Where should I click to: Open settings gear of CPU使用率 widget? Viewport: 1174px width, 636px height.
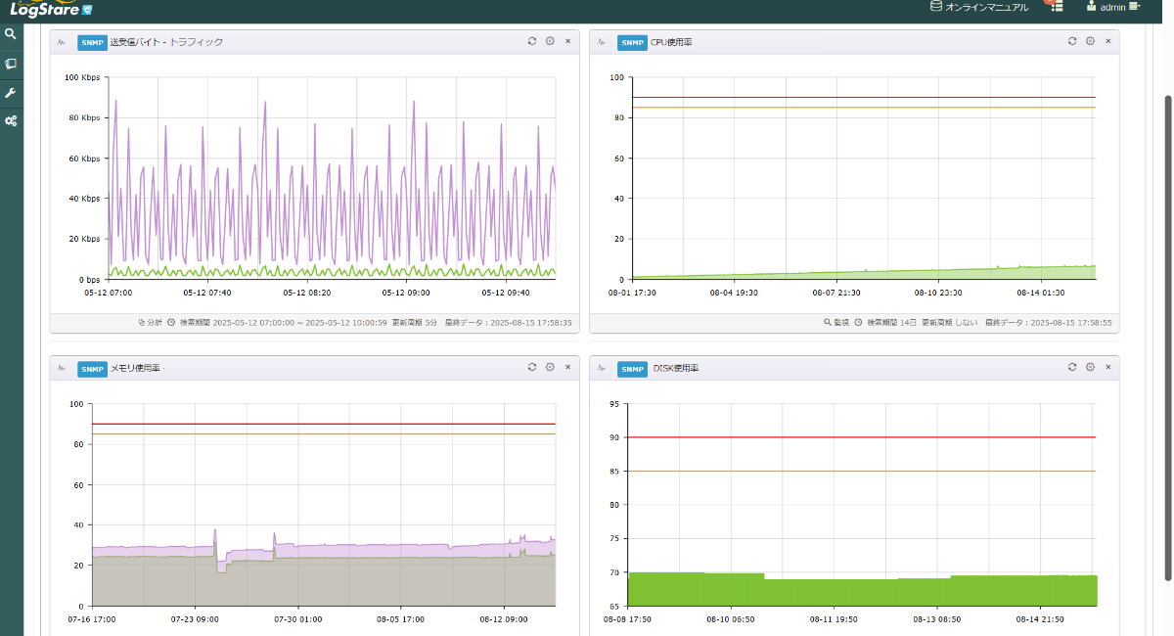(x=1090, y=41)
